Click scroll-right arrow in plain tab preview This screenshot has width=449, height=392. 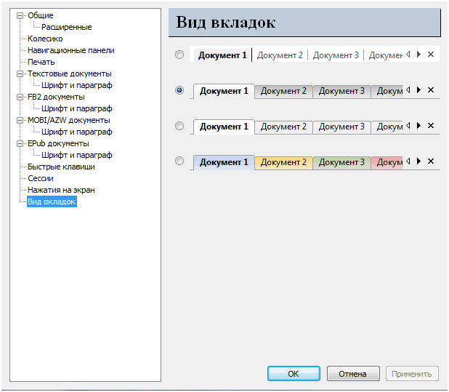point(419,54)
